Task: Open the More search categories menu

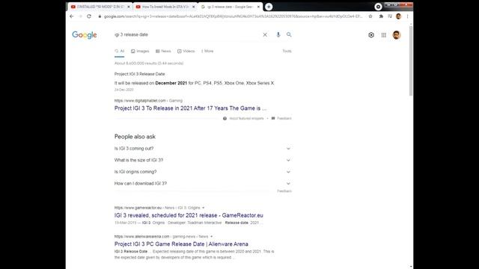Action: point(207,52)
